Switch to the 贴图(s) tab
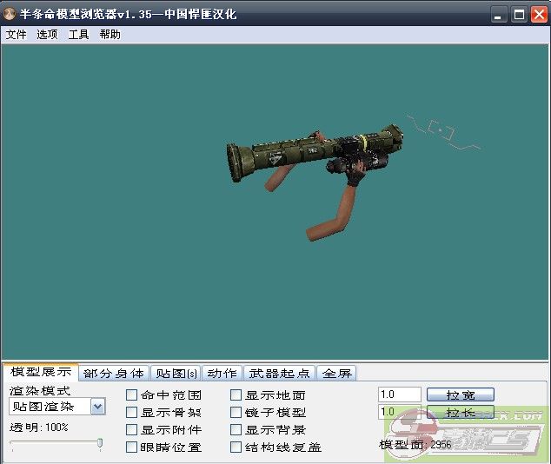 [176, 373]
